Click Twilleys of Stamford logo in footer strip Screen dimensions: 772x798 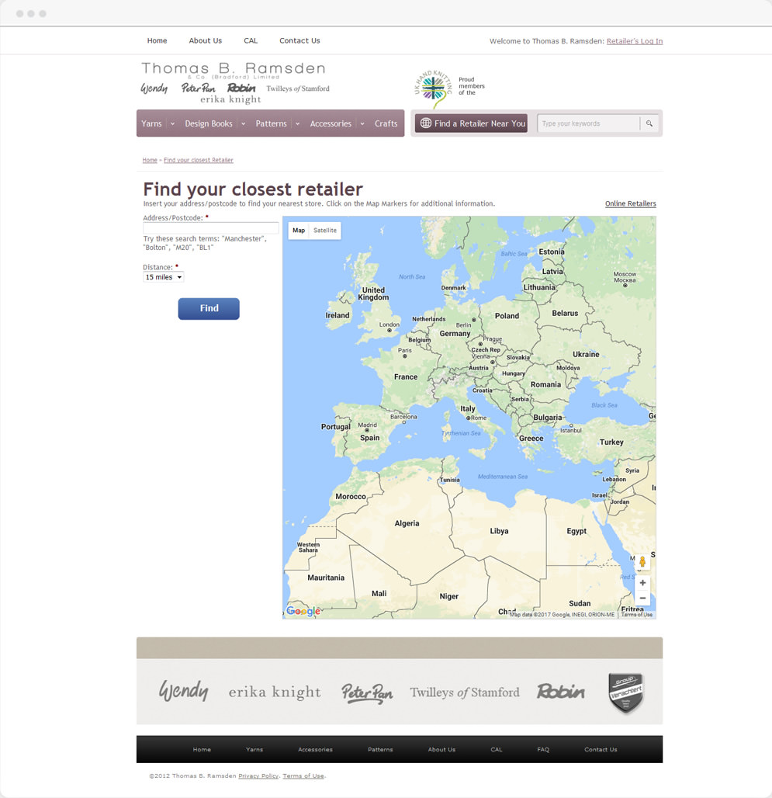click(x=465, y=692)
